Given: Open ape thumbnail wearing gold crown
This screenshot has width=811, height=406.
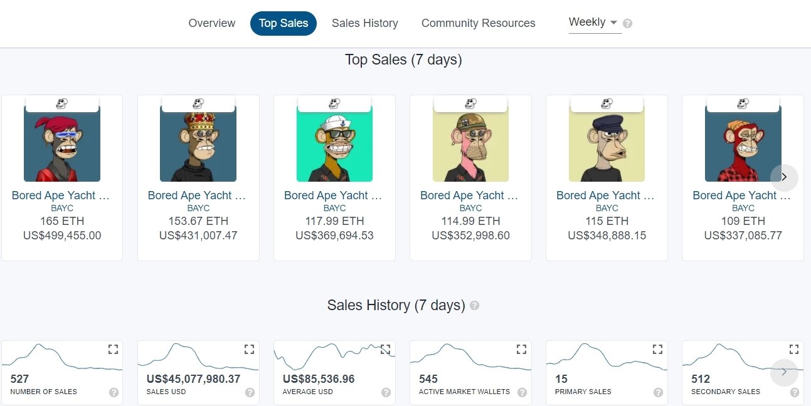Looking at the screenshot, I should coord(198,143).
